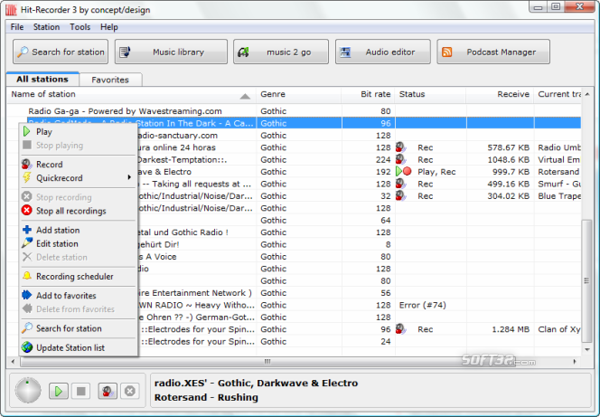
Task: Open Recording scheduler from context menu
Action: tap(79, 277)
